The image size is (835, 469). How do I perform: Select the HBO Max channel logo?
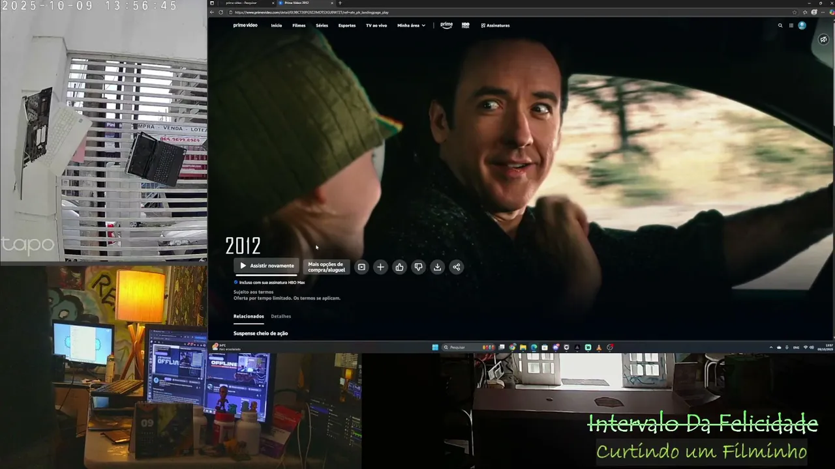[x=465, y=25]
